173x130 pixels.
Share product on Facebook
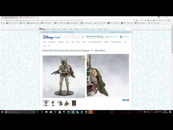coord(124,100)
